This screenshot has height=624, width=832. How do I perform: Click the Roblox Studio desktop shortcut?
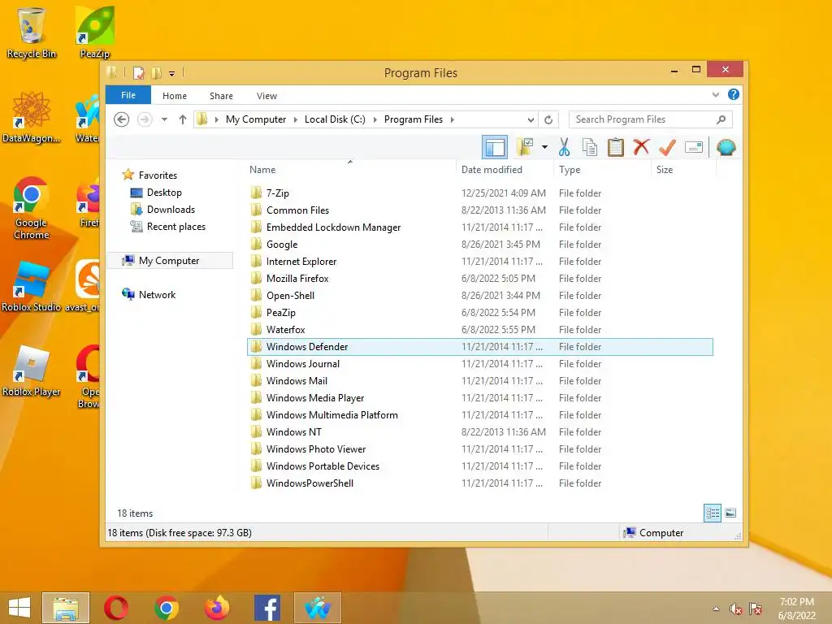pyautogui.click(x=32, y=287)
